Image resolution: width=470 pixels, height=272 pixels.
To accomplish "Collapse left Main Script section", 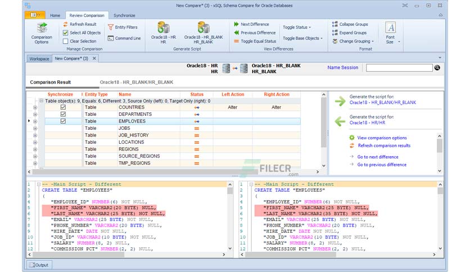I will click(x=39, y=184).
